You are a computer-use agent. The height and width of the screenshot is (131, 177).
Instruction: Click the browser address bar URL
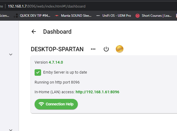coord(47,6)
